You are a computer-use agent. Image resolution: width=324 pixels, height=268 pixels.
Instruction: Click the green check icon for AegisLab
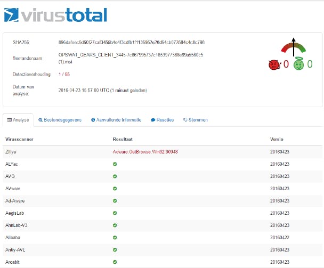tap(115, 213)
